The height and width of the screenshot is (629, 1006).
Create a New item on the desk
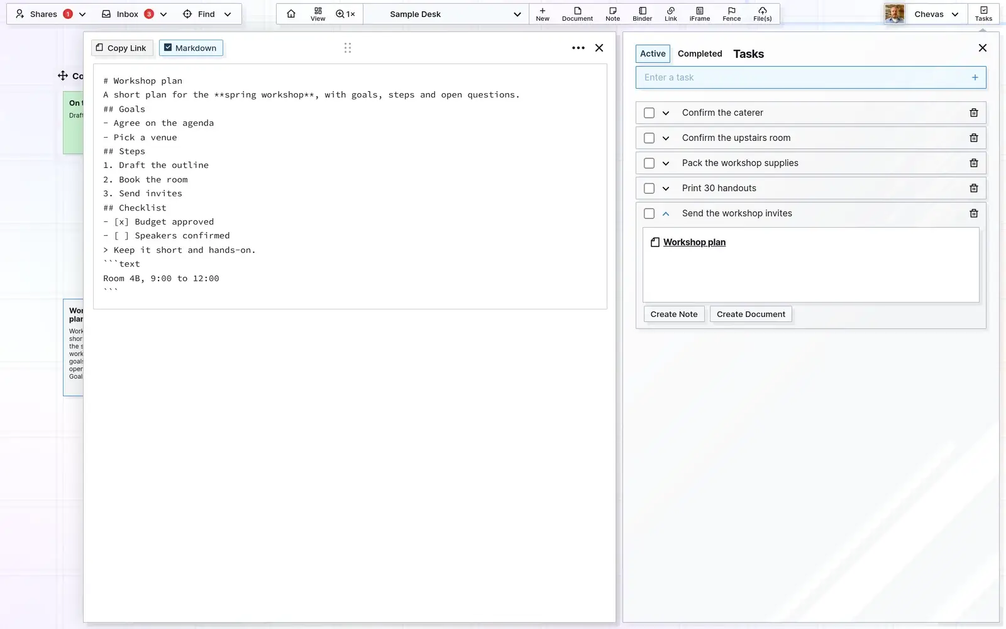[543, 14]
